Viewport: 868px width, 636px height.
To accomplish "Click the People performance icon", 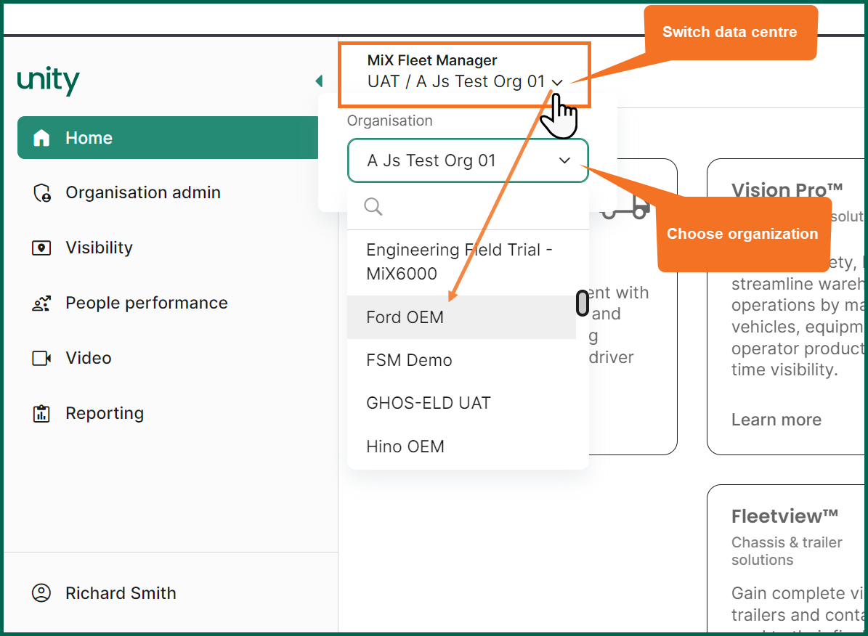I will [41, 303].
